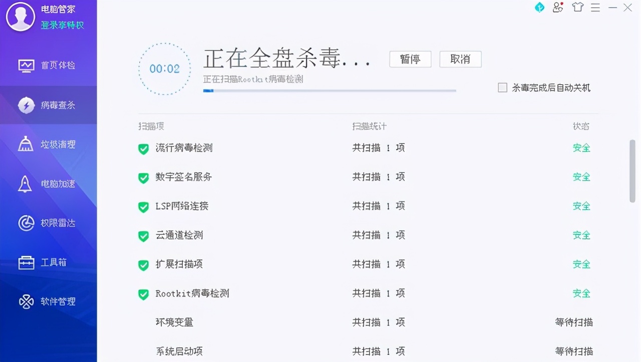Open the skin/theme t-shirt icon
Viewport: 641px width, 362px height.
577,7
